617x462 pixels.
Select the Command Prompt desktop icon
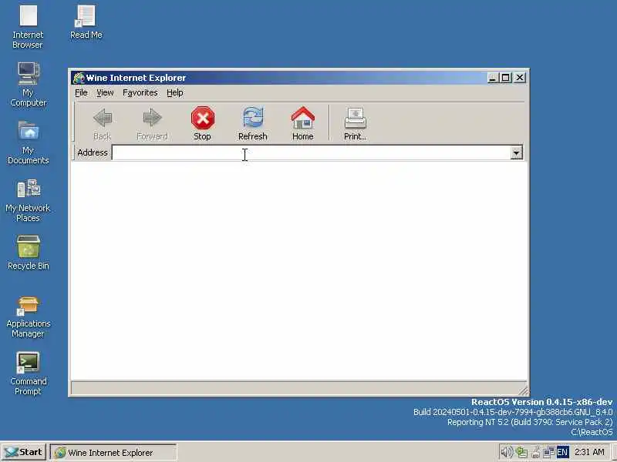tap(28, 373)
